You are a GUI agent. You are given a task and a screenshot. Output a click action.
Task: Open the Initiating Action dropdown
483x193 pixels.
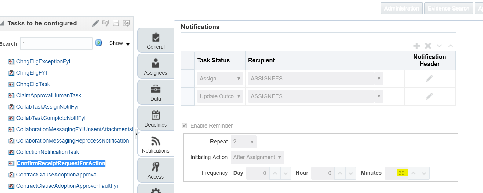(257, 157)
